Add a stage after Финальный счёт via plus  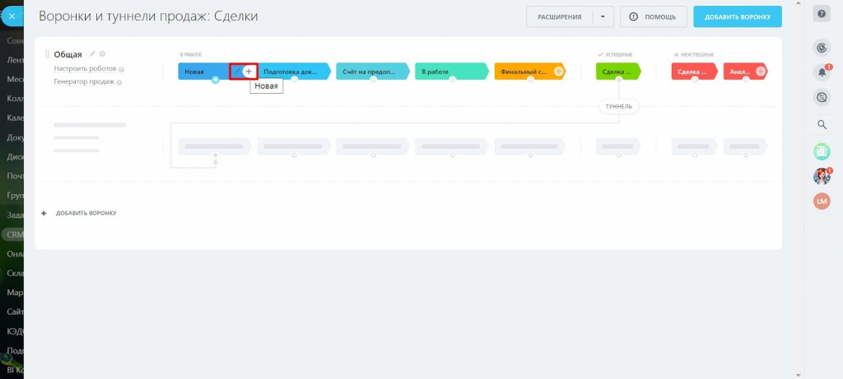[559, 72]
